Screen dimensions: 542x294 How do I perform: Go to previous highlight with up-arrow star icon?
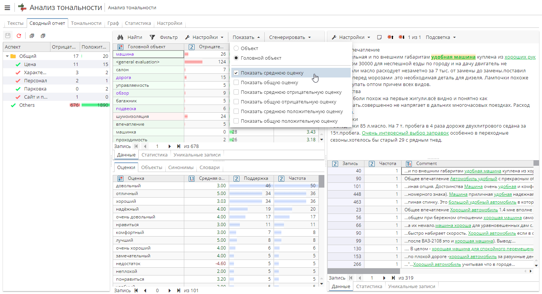(390, 37)
